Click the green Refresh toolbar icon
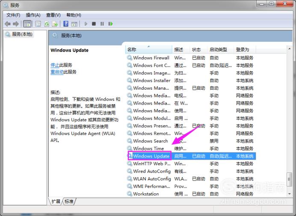296x216 pixels. click(47, 24)
